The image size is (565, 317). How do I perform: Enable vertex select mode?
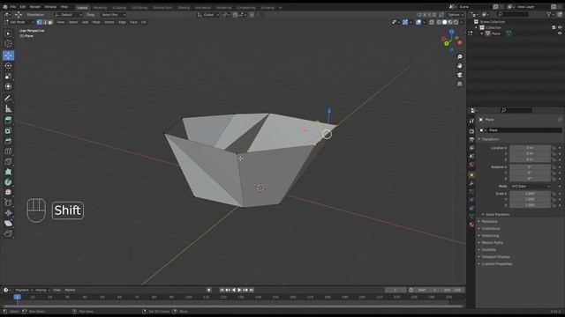coord(40,22)
